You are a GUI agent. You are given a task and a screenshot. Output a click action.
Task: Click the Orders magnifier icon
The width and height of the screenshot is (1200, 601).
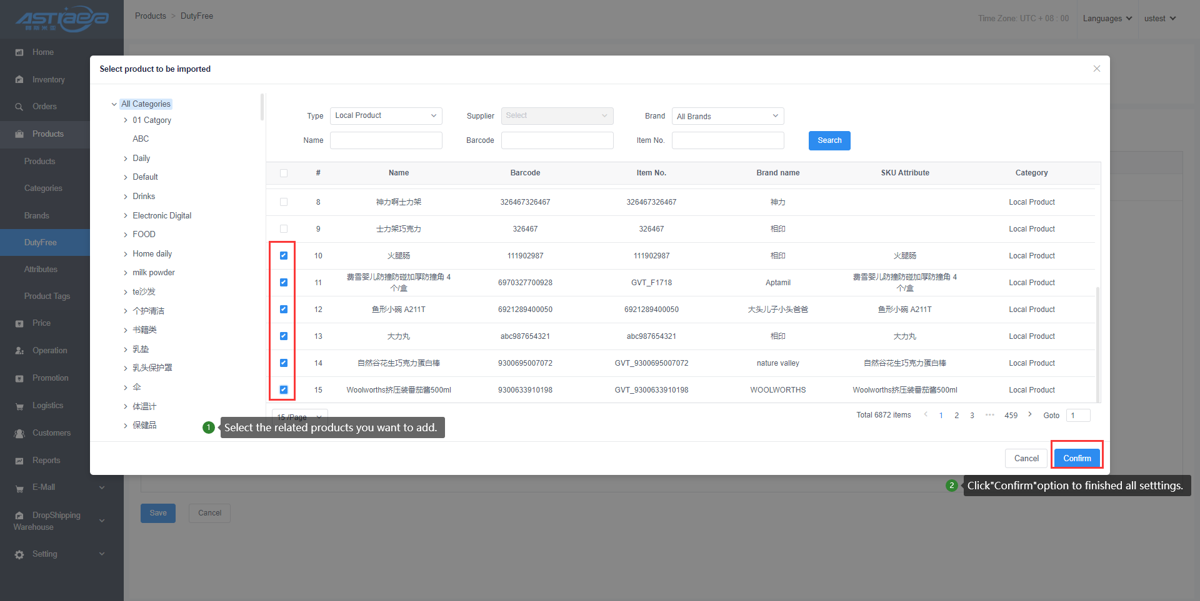point(19,107)
